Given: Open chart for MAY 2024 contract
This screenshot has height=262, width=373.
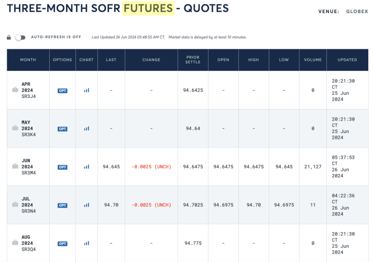Looking at the screenshot, I should coord(86,129).
